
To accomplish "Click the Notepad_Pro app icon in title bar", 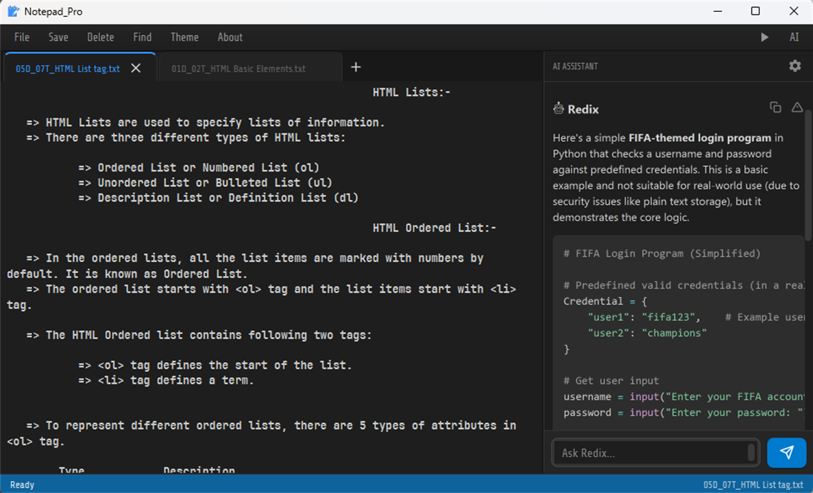I will pos(13,11).
